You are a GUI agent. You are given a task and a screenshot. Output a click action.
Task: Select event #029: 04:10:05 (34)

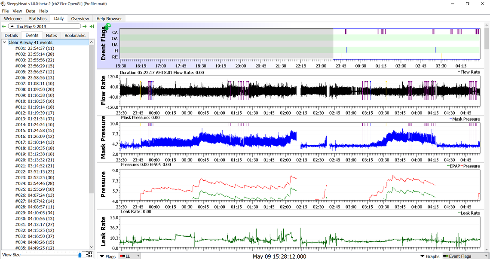pyautogui.click(x=35, y=213)
